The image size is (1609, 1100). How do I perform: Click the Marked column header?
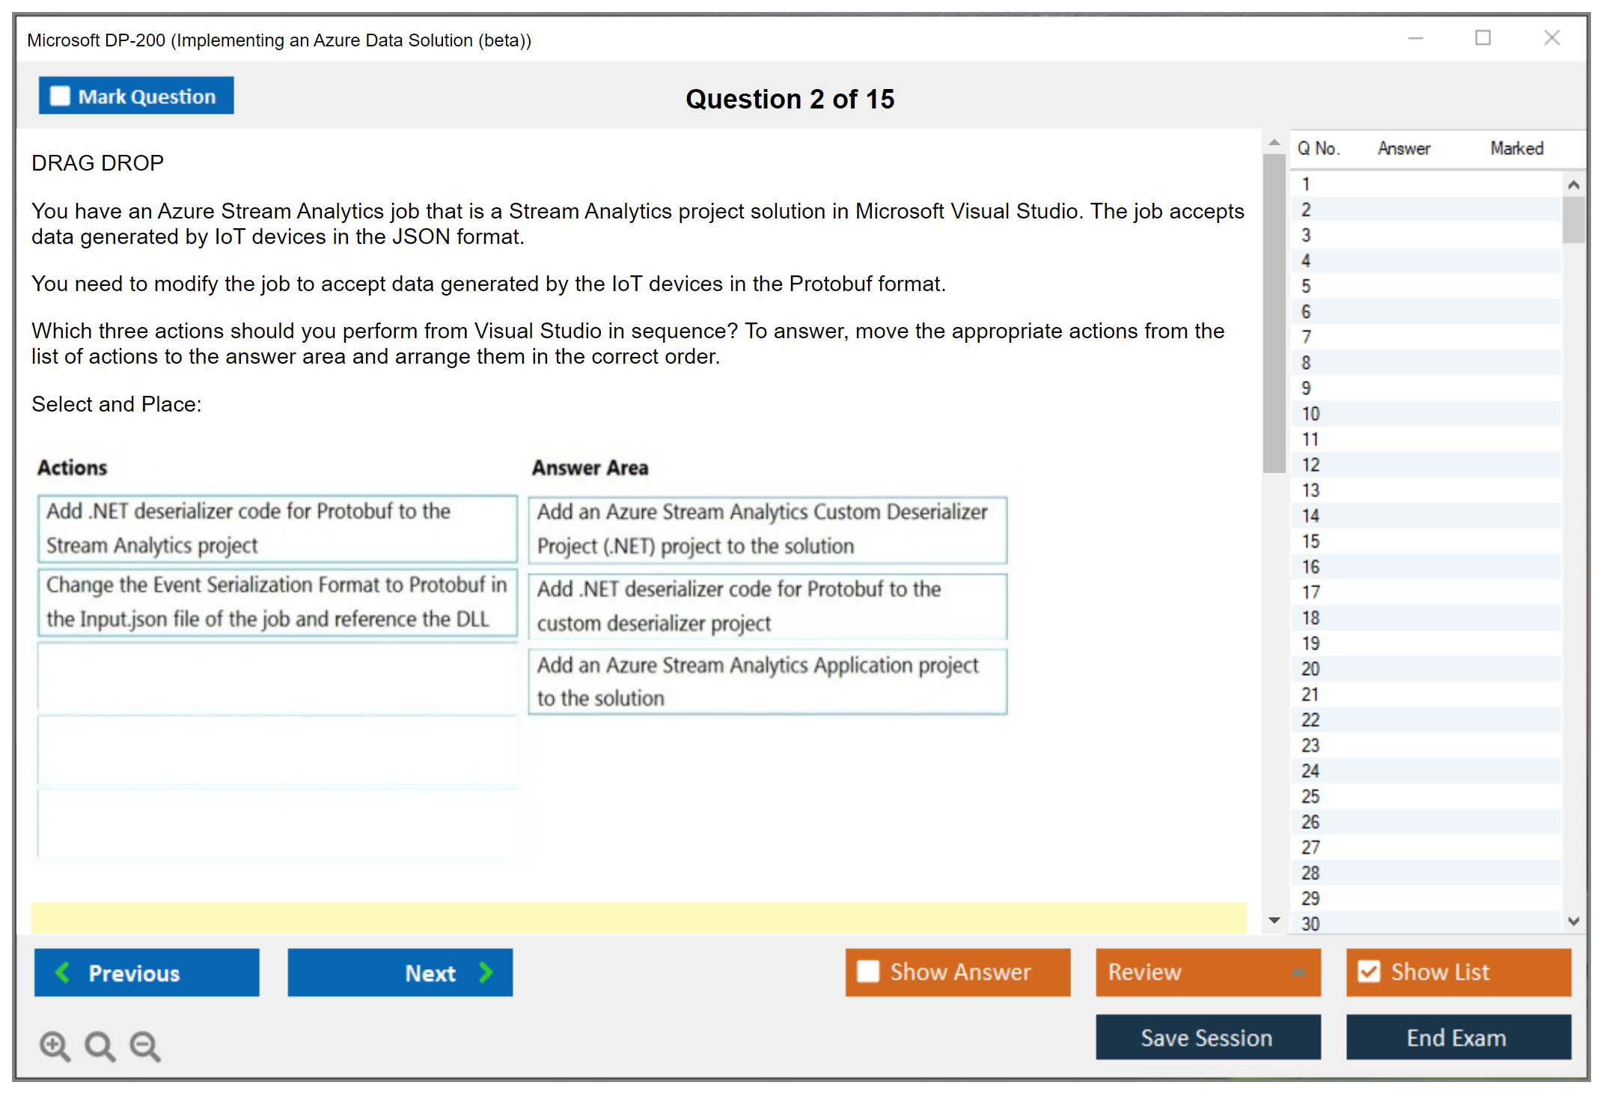1516,148
